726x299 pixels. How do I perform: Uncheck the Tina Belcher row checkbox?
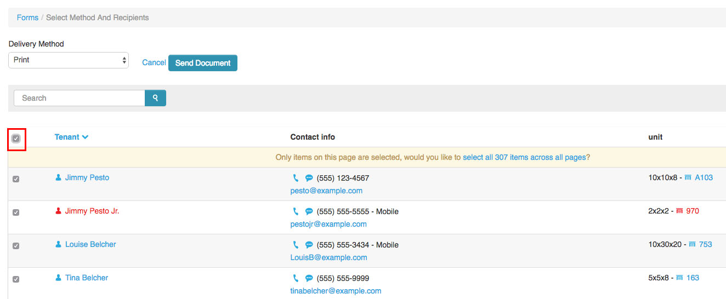click(16, 279)
